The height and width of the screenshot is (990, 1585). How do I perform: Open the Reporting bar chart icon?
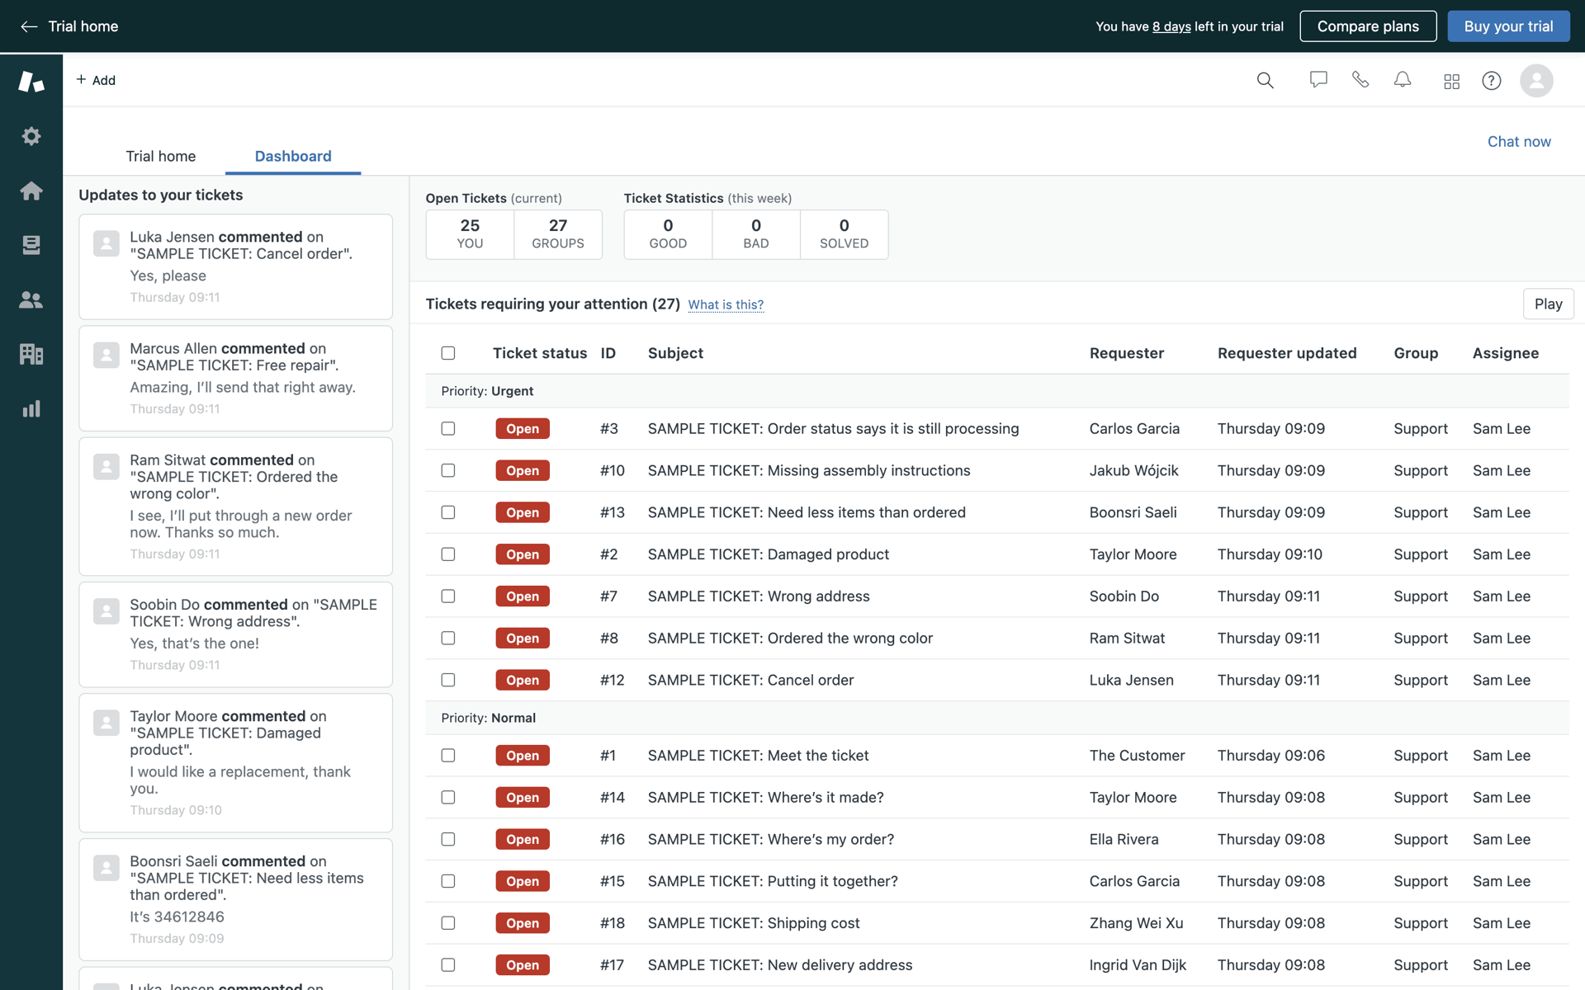[31, 408]
